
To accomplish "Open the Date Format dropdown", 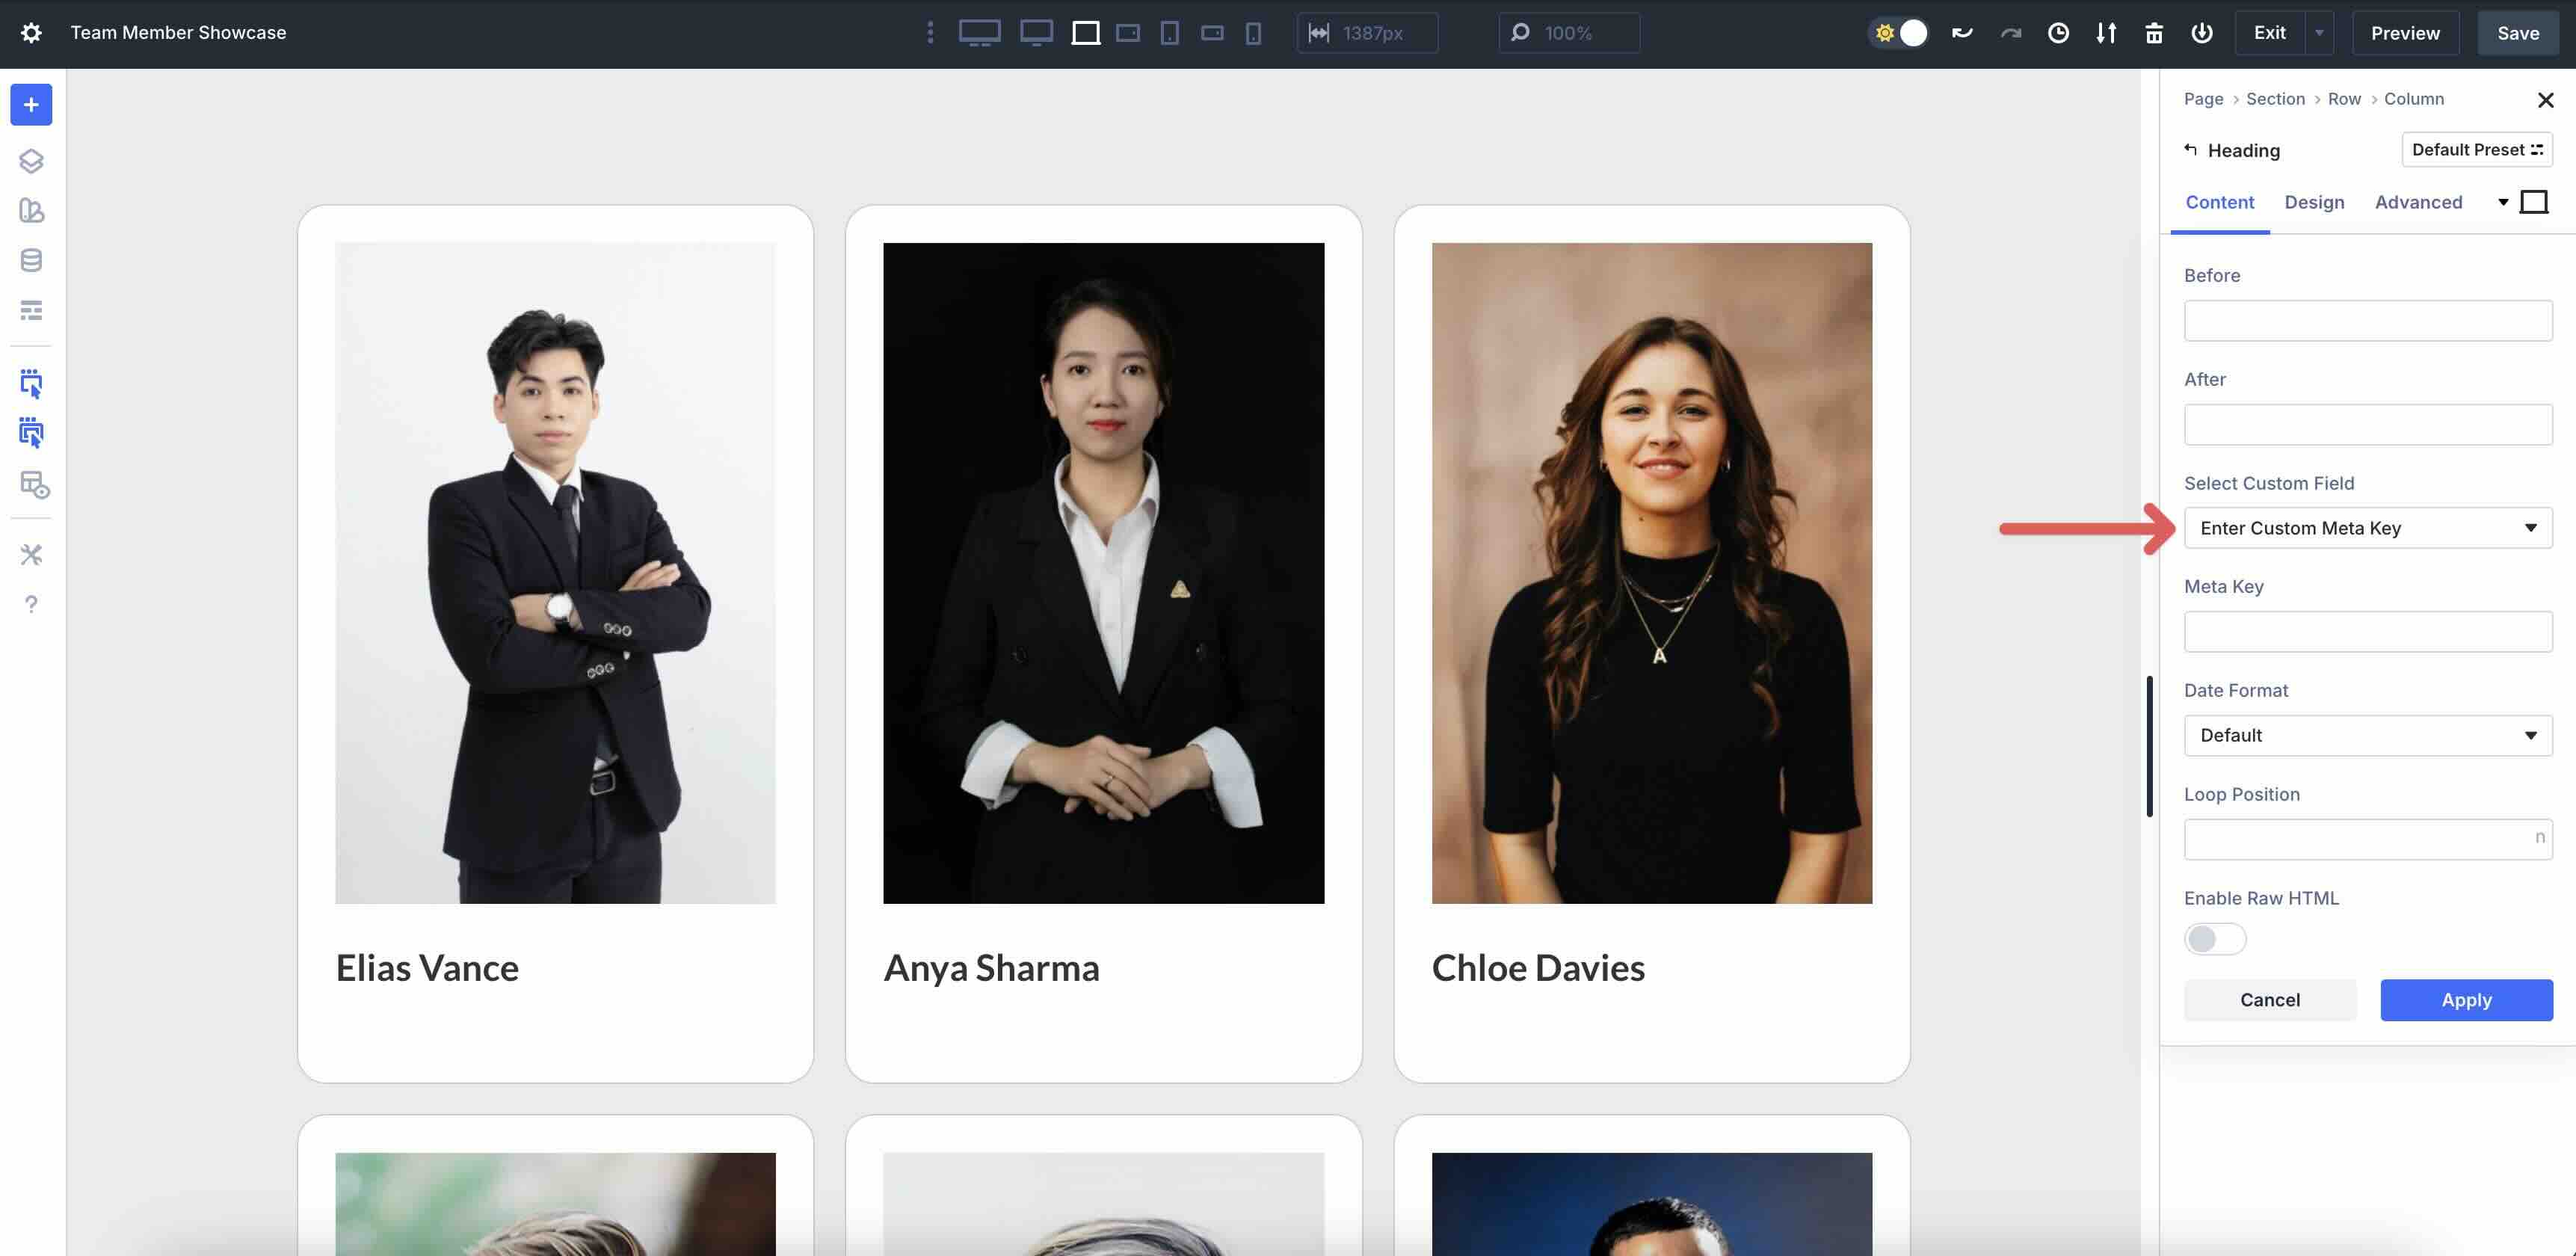I will click(x=2367, y=735).
